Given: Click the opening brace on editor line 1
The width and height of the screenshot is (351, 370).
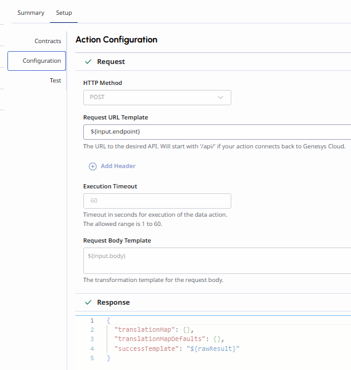Looking at the screenshot, I should tap(109, 321).
